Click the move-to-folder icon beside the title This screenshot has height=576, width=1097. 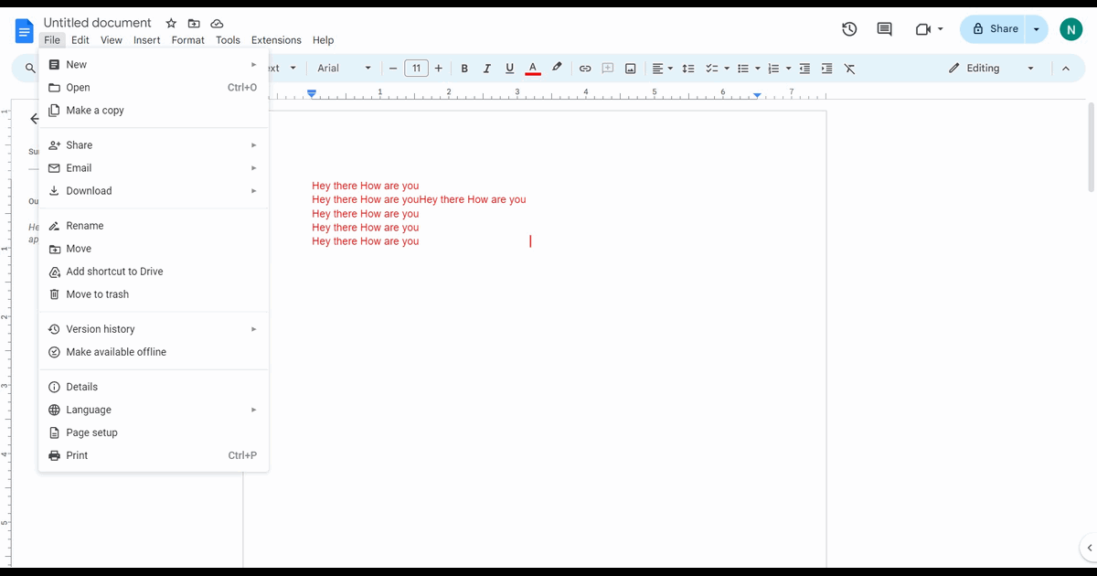pos(194,23)
